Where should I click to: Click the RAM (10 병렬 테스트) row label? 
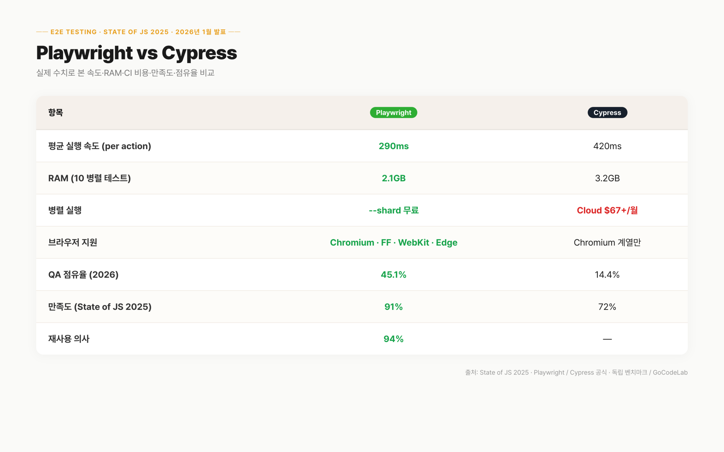click(90, 178)
